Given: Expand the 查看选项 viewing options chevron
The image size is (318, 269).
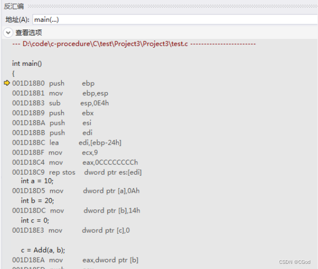Looking at the screenshot, I should (x=8, y=33).
